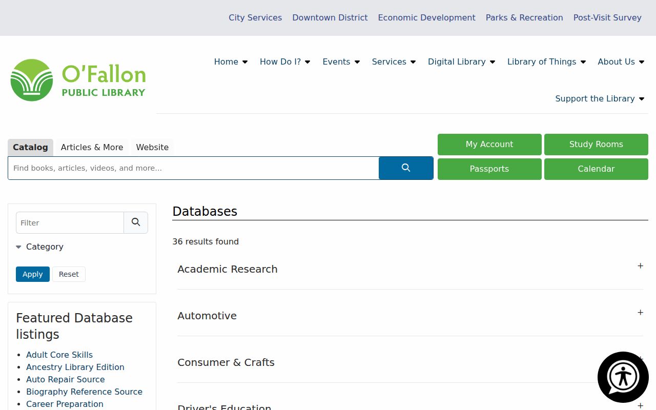Viewport: 656px width, 410px height.
Task: Click the Passports button
Action: point(489,169)
